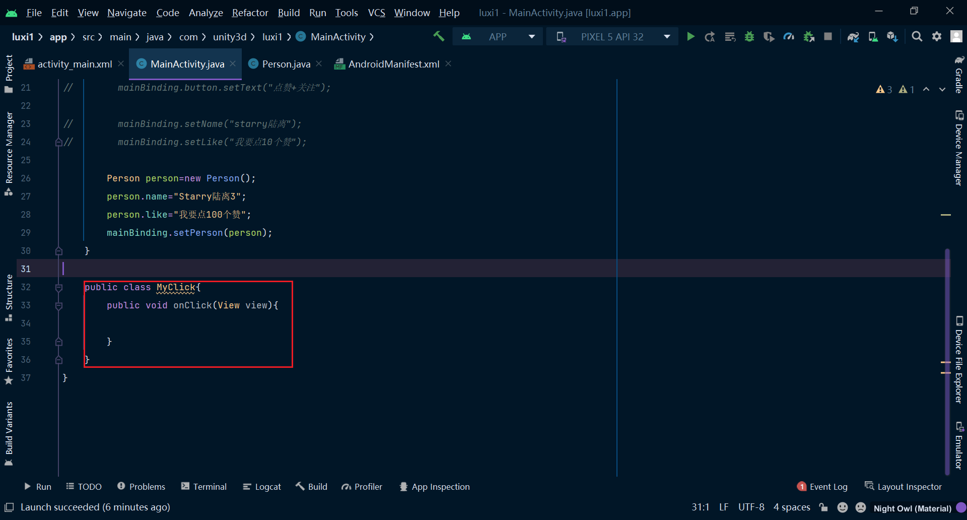
Task: Toggle read-only file lock icon
Action: click(823, 507)
